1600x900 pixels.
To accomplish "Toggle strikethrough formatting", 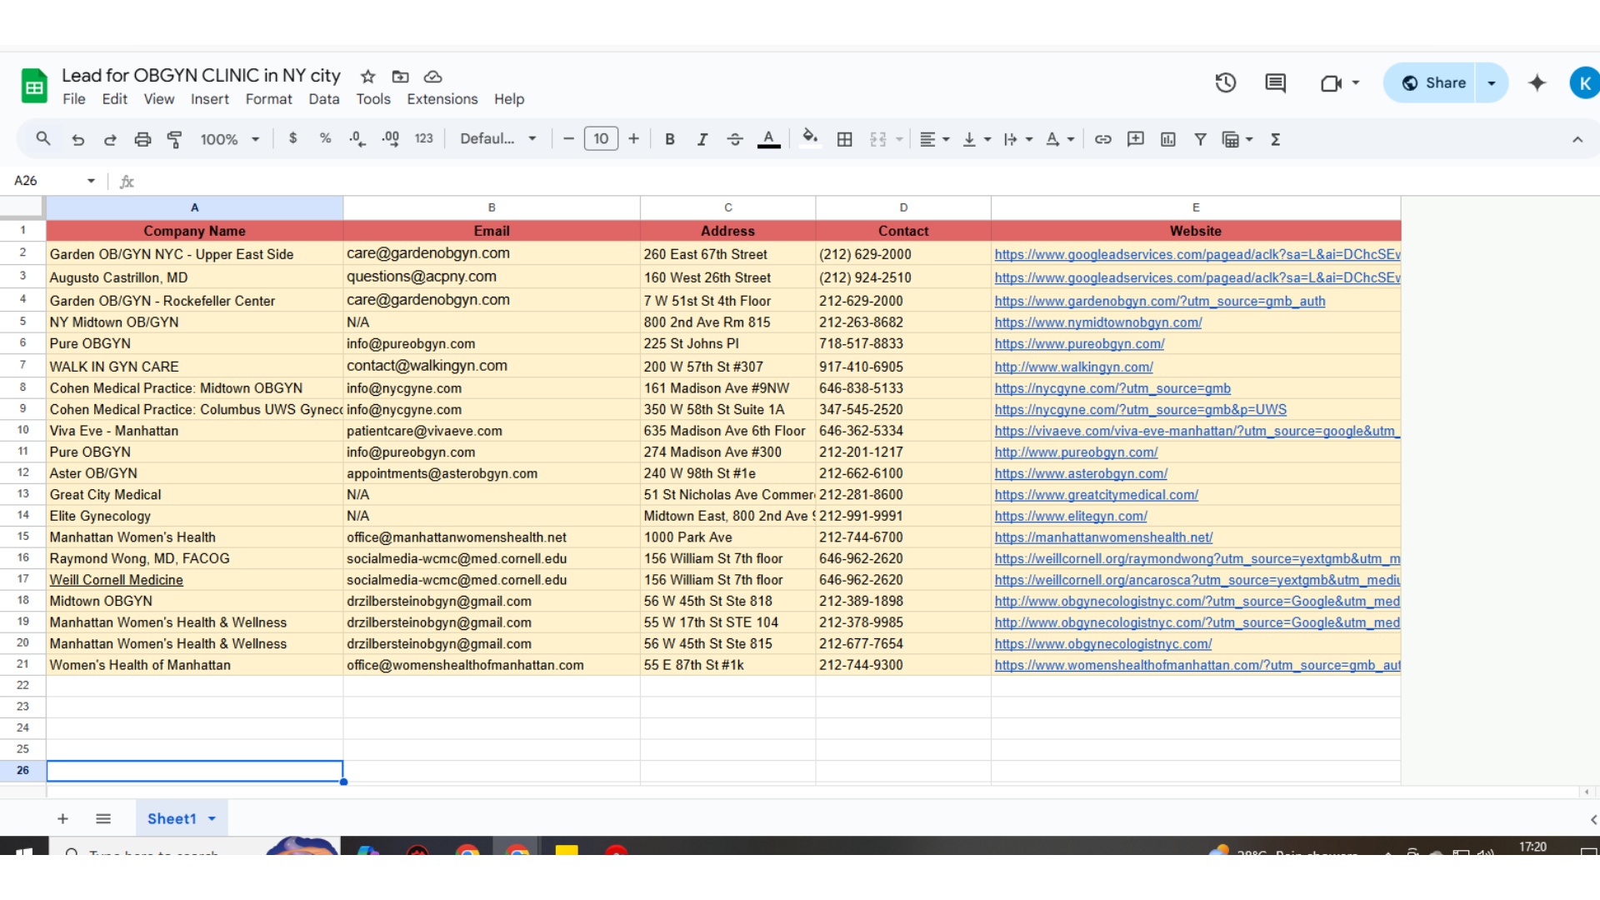I will pos(735,139).
